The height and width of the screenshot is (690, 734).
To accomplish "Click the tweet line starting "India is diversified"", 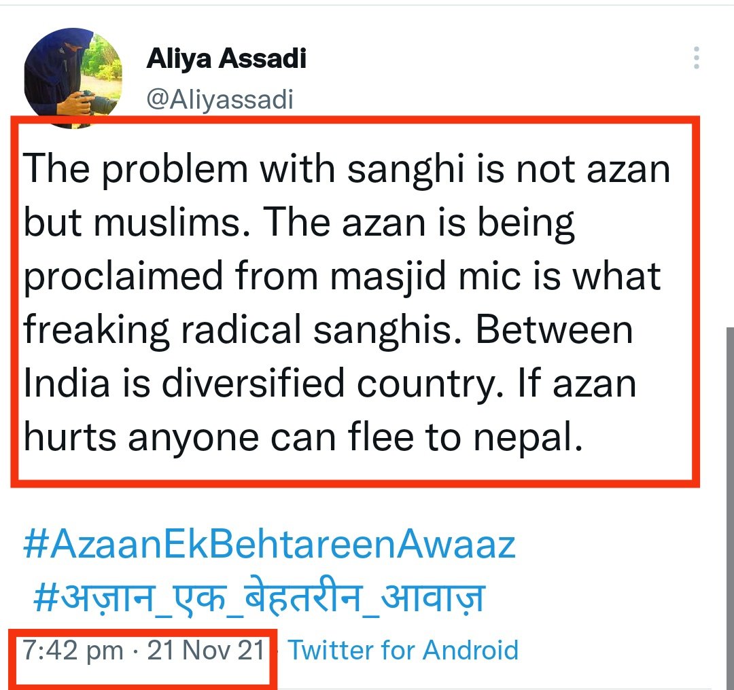I will (x=330, y=384).
